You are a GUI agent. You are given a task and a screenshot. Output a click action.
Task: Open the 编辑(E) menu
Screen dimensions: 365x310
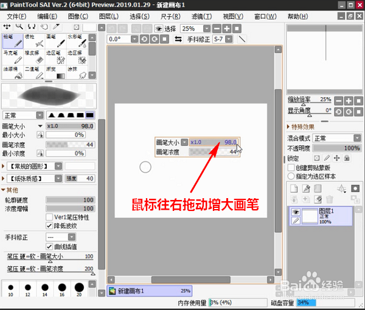[47, 16]
